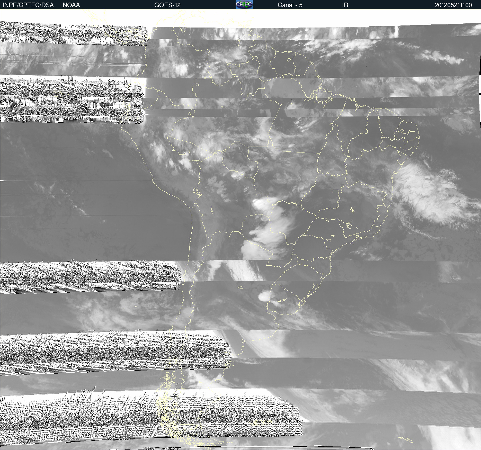
Task: Click the INPE/CPTEC/DSA header text
Action: pos(28,5)
